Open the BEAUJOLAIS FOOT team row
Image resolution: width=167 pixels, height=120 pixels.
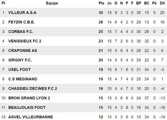coord(27,107)
